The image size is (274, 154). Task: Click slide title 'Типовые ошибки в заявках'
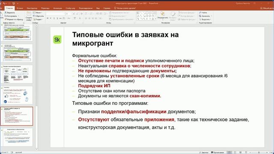point(125,39)
